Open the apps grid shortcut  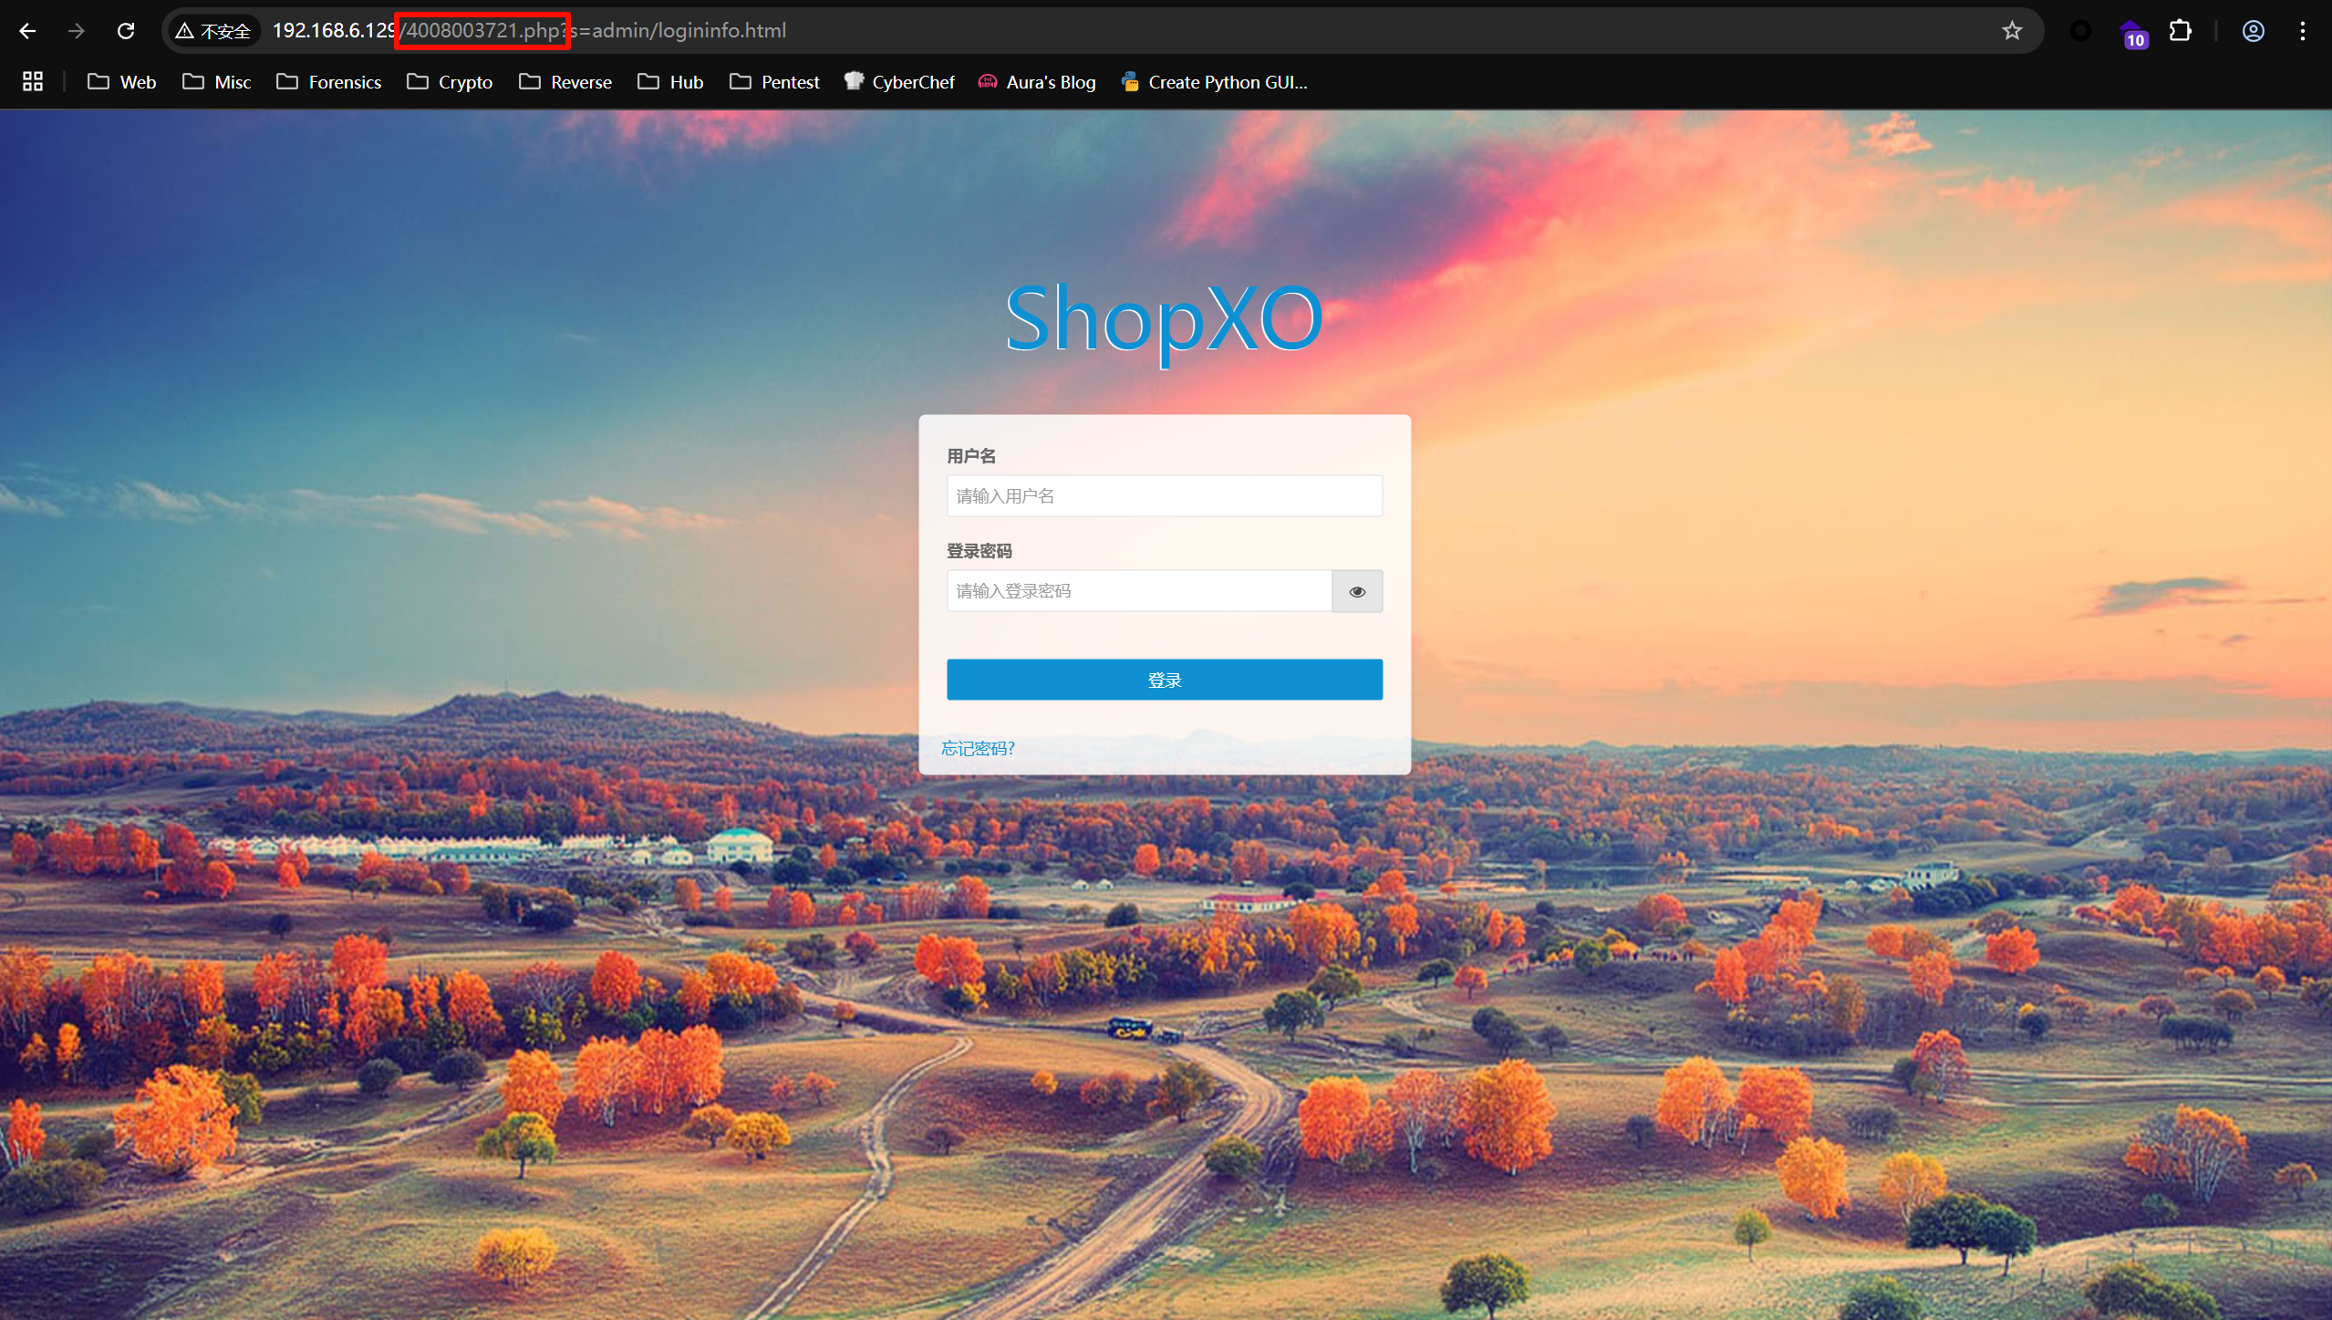point(33,82)
